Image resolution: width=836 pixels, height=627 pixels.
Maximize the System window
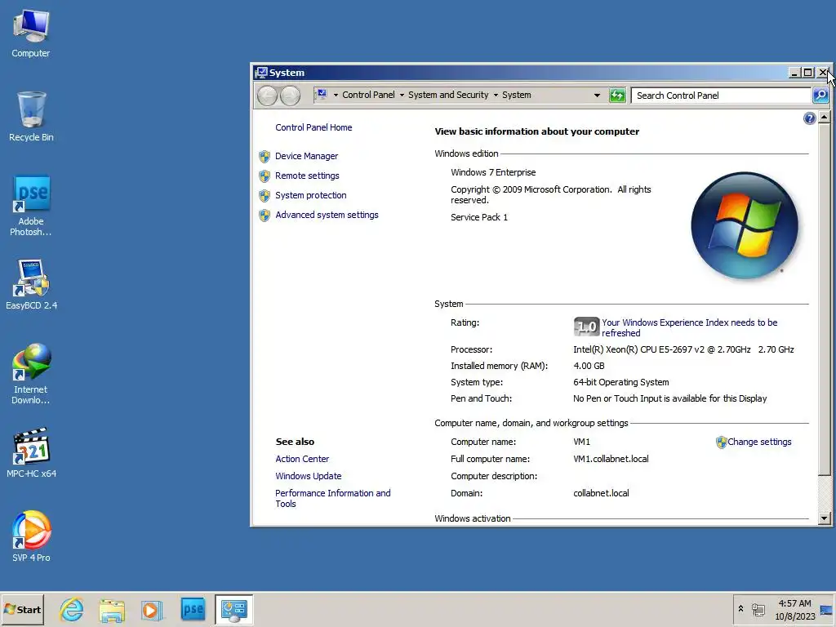point(808,73)
